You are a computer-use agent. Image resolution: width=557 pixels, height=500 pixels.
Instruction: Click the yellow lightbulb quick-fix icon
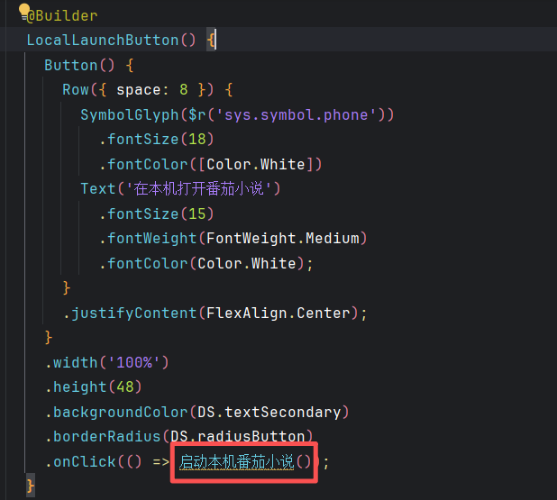click(24, 11)
